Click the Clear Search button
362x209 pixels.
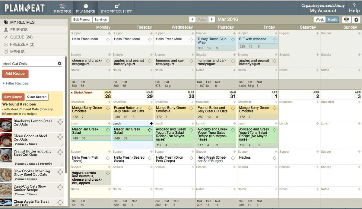point(37,97)
